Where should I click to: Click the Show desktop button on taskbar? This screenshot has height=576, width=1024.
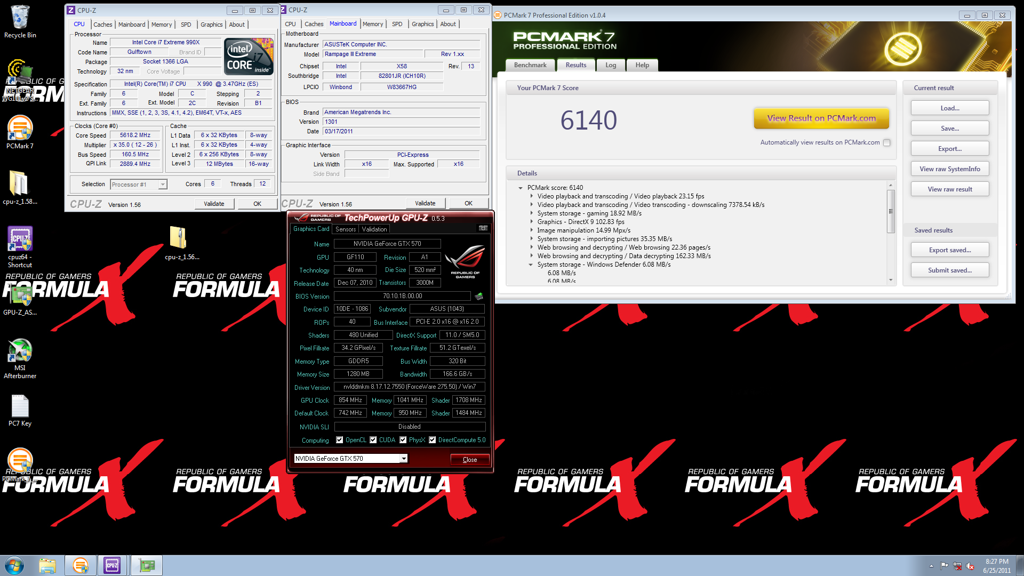point(1020,565)
